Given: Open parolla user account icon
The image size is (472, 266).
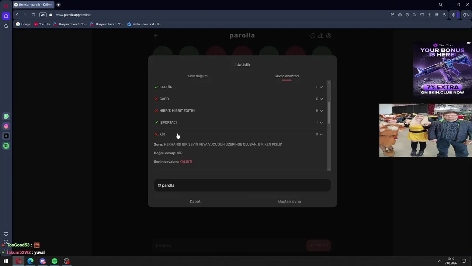Looking at the screenshot, I should [x=329, y=36].
